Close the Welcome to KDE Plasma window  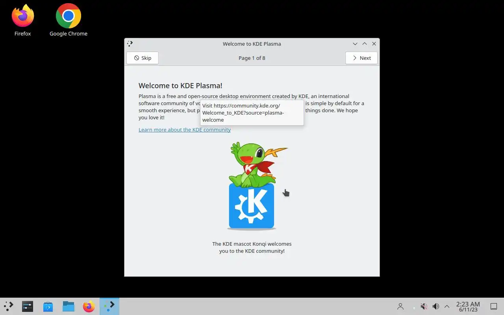pos(374,44)
